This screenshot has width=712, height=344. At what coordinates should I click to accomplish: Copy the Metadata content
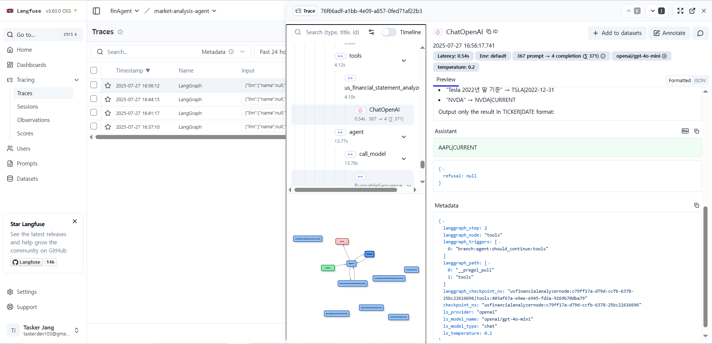[x=697, y=205]
